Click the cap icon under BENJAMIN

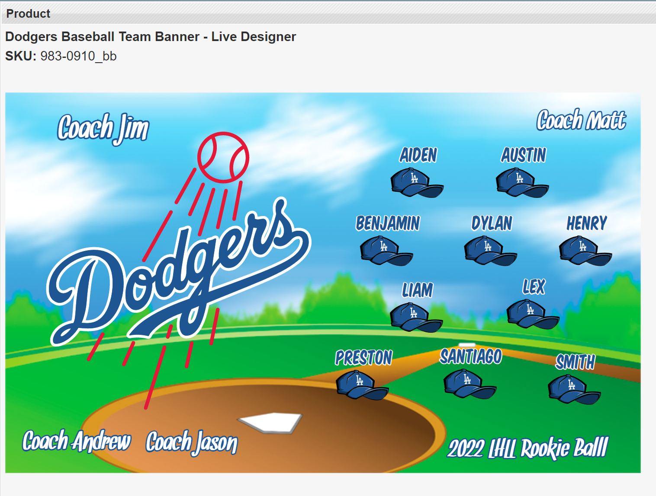coord(386,251)
